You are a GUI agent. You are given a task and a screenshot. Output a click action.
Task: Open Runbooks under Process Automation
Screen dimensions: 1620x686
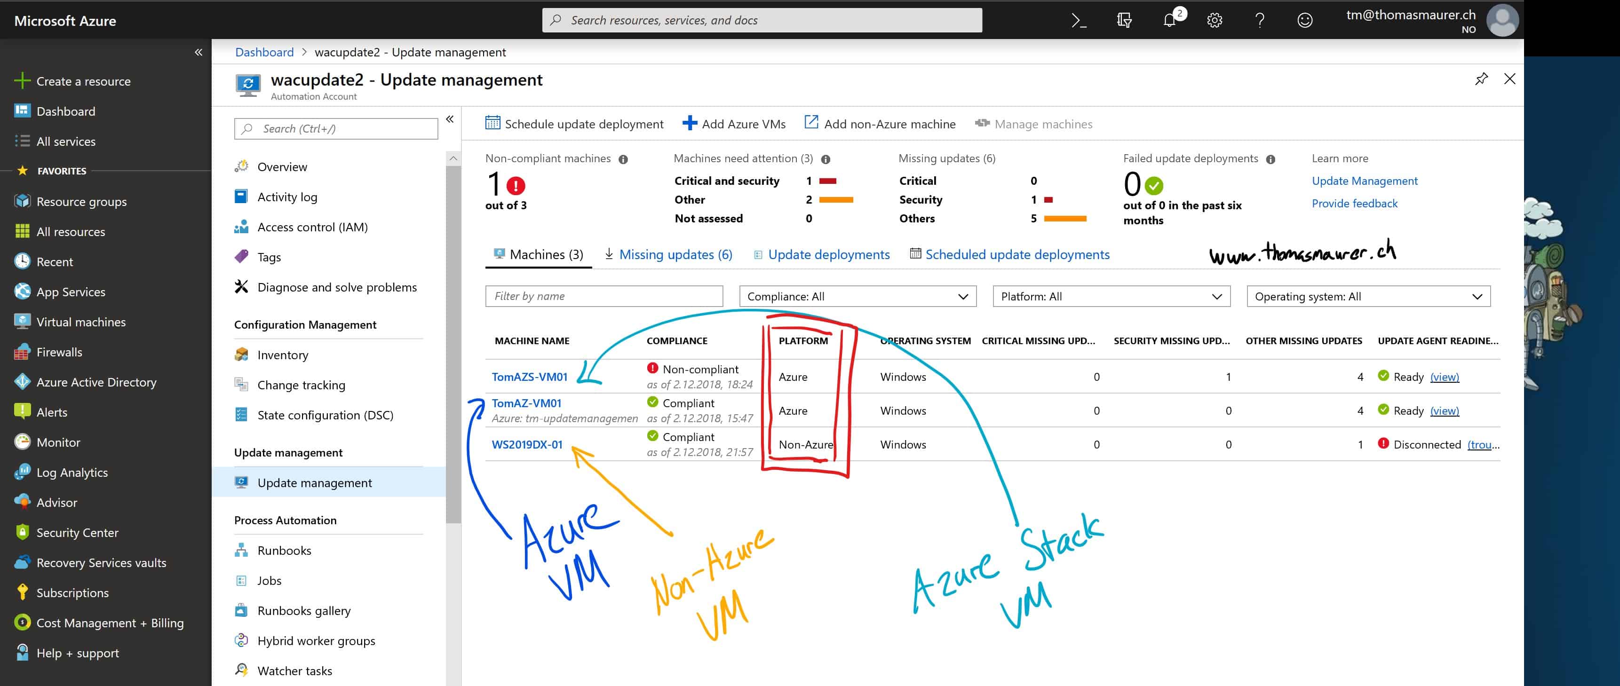[x=284, y=551]
